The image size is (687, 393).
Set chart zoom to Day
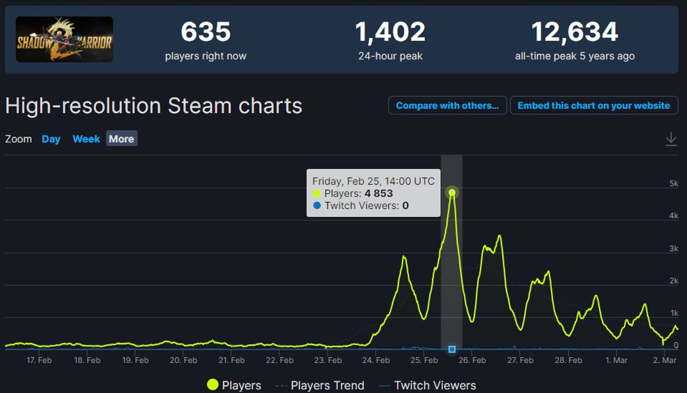pyautogui.click(x=51, y=139)
